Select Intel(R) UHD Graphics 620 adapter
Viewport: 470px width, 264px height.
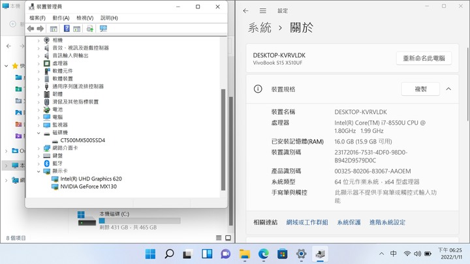[91, 179]
